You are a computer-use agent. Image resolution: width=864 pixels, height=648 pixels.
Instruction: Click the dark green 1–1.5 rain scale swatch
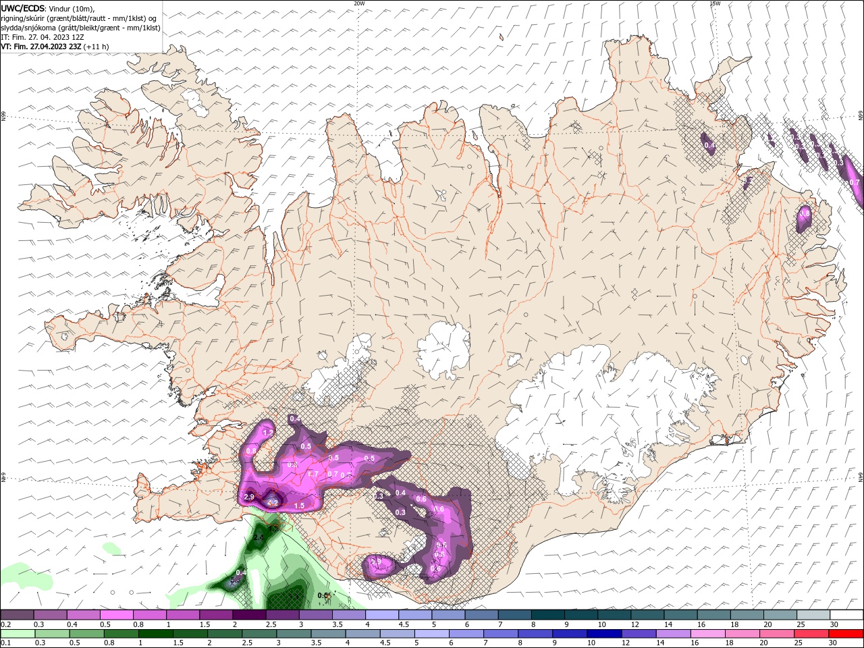tap(155, 634)
